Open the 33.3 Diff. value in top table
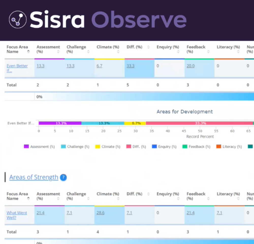Viewport: 254px width, 244px height. [130, 66]
